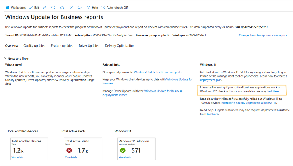The image size is (293, 166).
Task: Click Change the subscription or workspace link
Action: click(263, 35)
